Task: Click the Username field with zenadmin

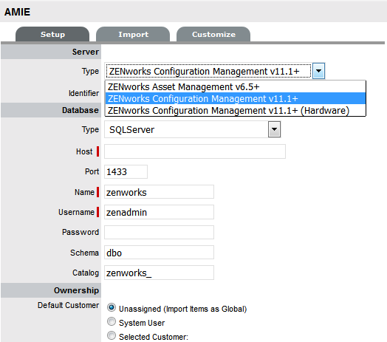Action: [x=159, y=212]
